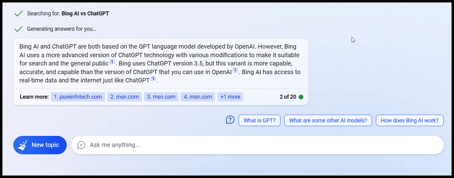Click How does Bing AI work? suggestion
The height and width of the screenshot is (178, 454).
click(409, 120)
